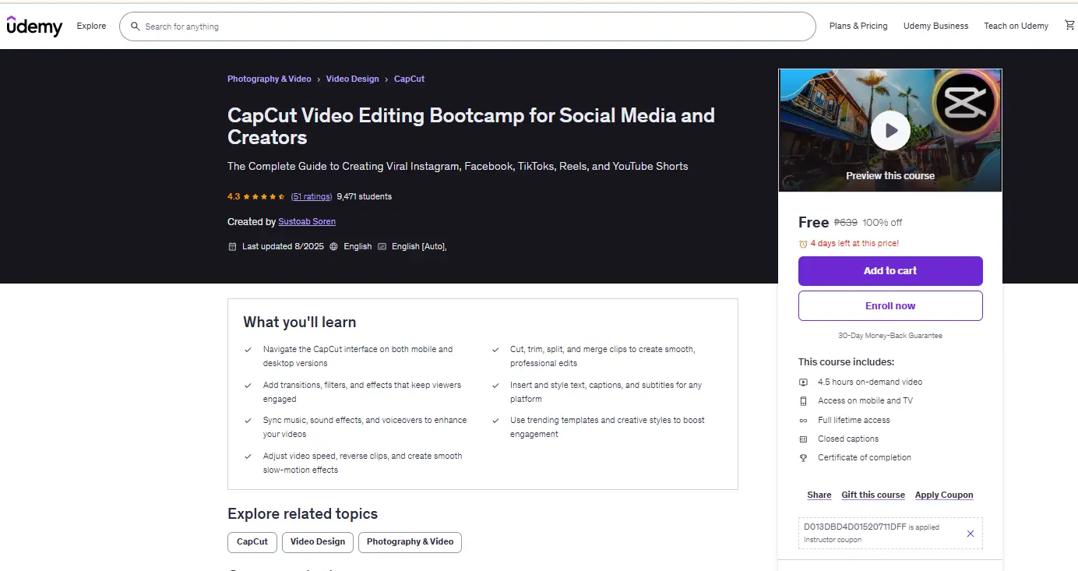Click the coupon code D013DBD4D01520711DFF
Viewport: 1078px width, 571px height.
[x=855, y=527]
